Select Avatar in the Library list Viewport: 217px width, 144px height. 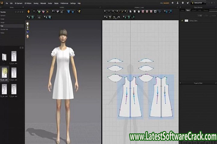(x=2, y=19)
